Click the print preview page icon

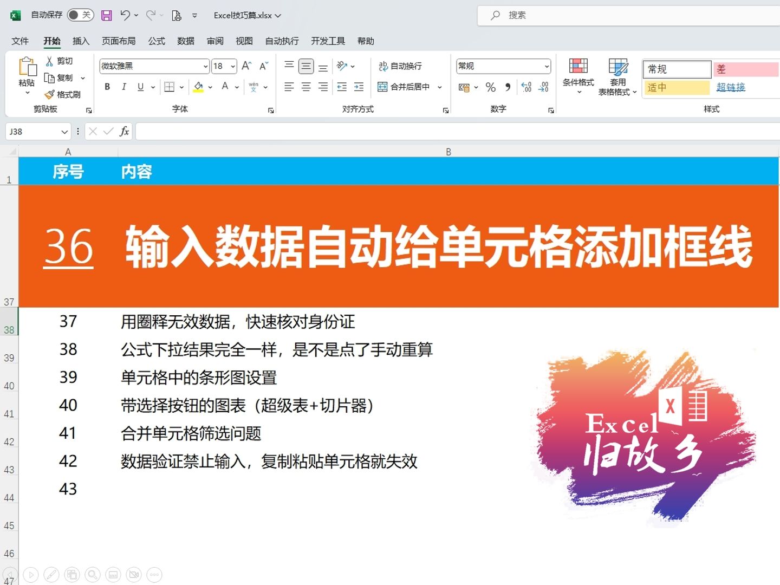pyautogui.click(x=177, y=15)
